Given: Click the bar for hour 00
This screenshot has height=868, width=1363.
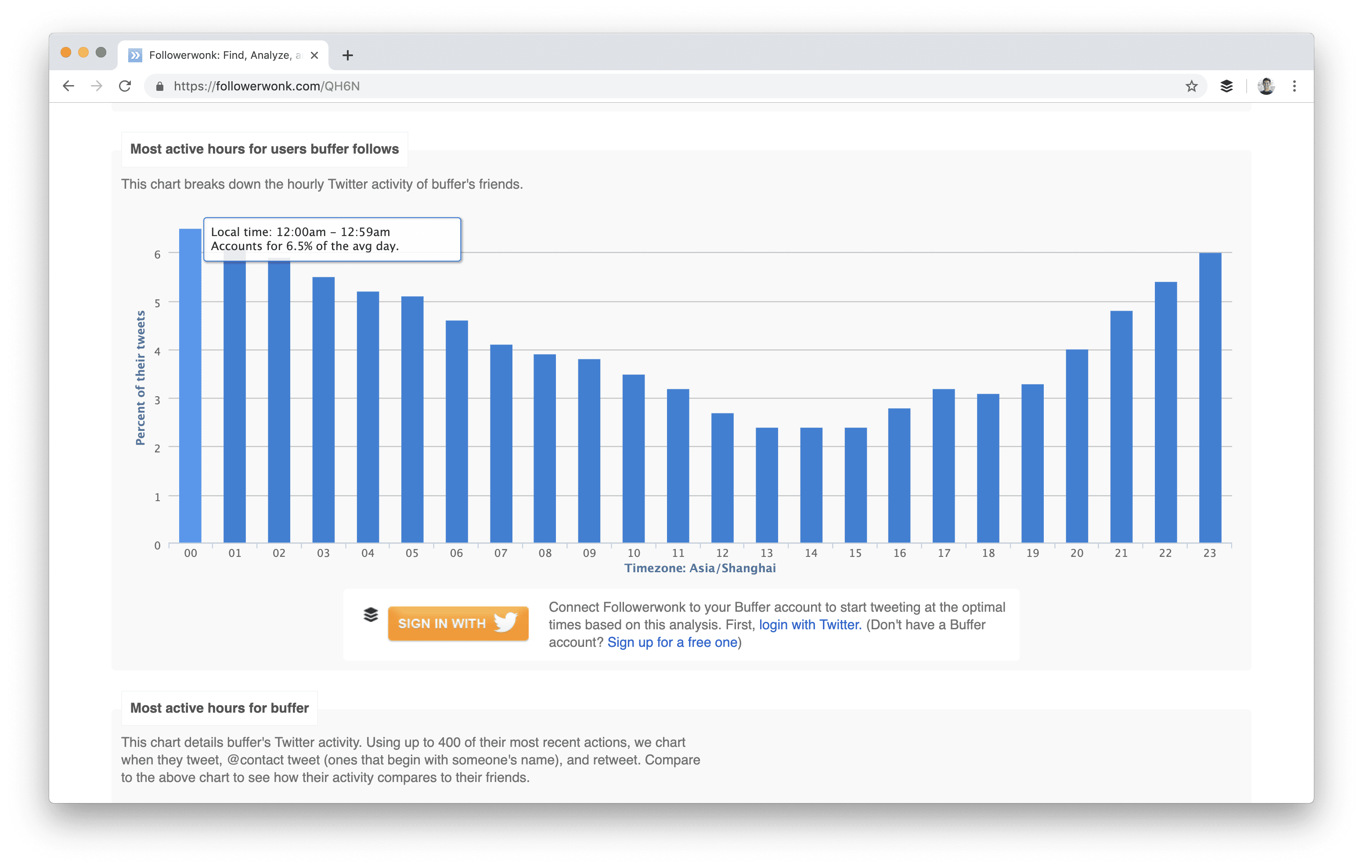Looking at the screenshot, I should (x=190, y=385).
